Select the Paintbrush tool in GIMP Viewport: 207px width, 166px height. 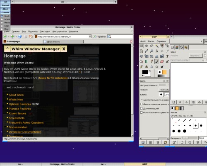pyautogui.click(x=157, y=61)
